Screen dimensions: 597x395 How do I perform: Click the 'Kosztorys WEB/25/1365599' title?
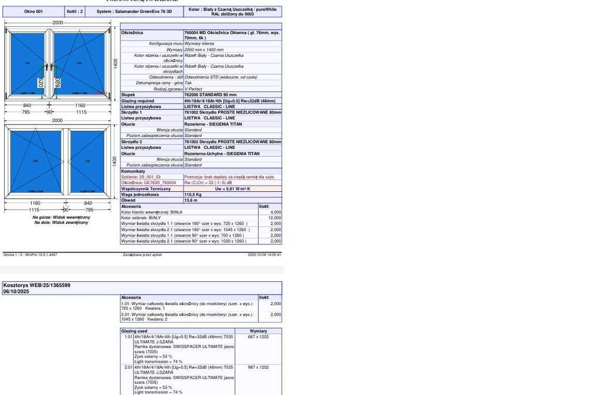pos(37,285)
